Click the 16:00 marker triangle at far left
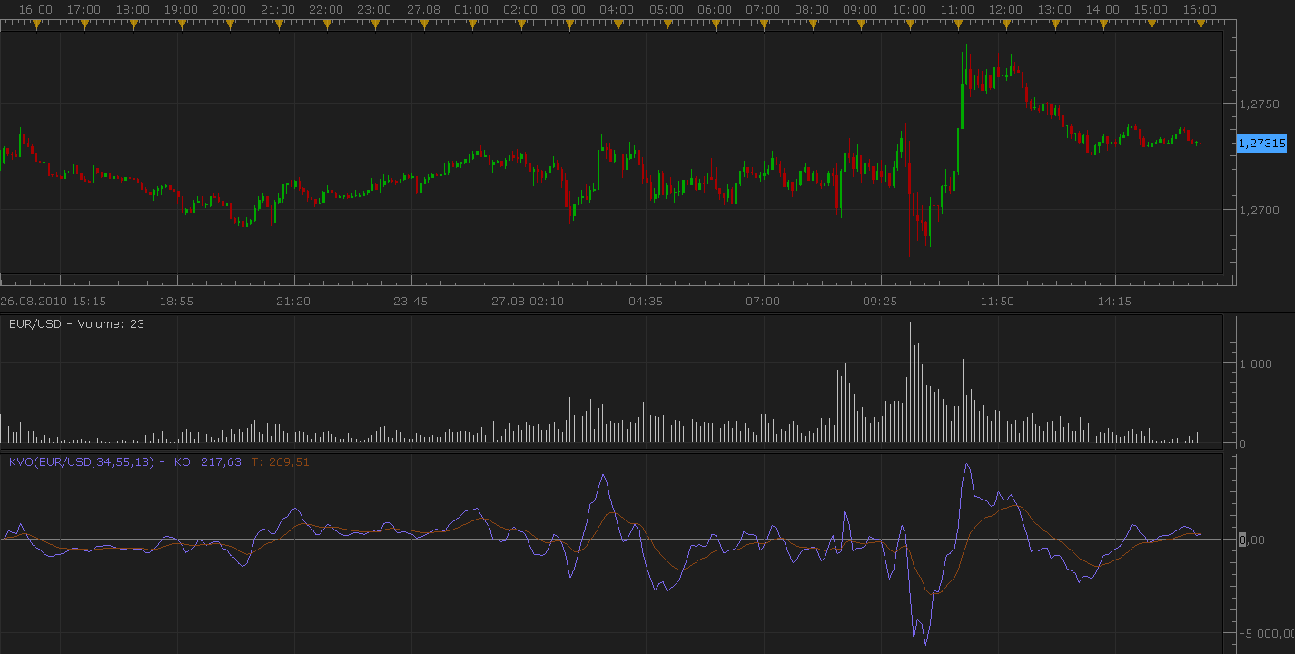This screenshot has height=654, width=1295. tap(35, 25)
